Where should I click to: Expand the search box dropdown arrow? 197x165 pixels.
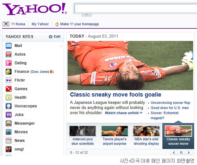[87, 15]
